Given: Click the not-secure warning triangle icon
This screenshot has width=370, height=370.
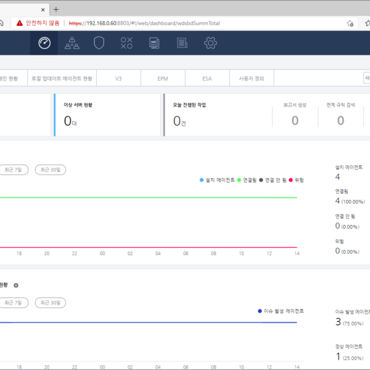Looking at the screenshot, I should (x=20, y=23).
